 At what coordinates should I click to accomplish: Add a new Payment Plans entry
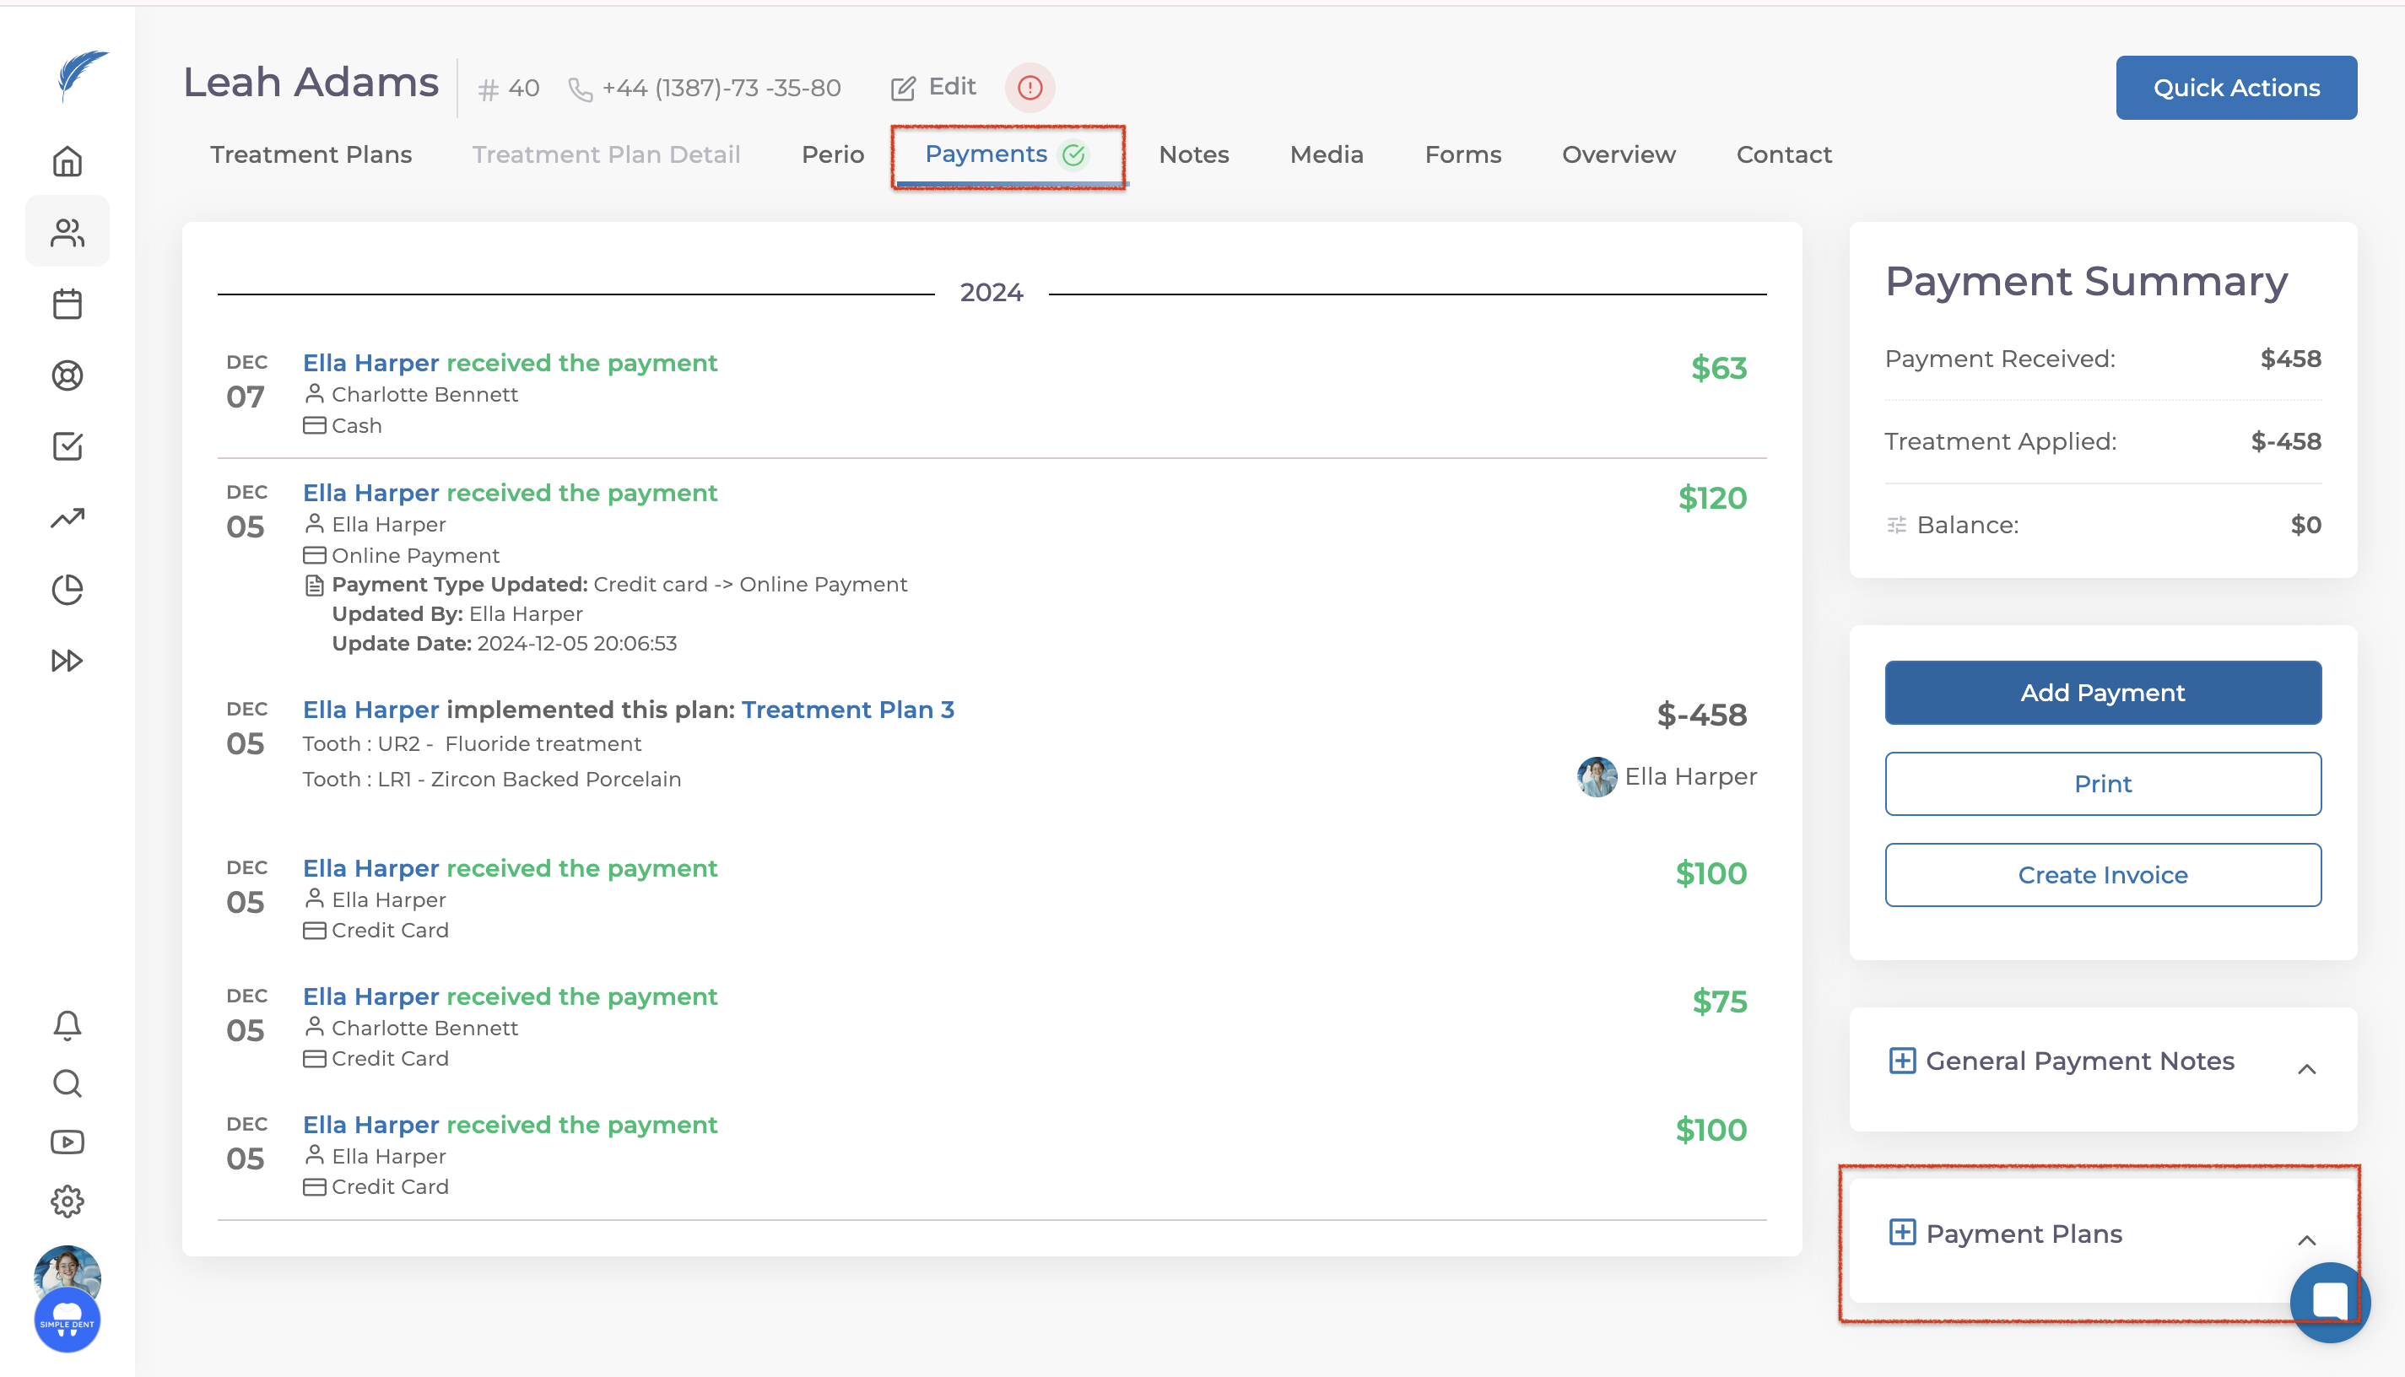coord(1901,1233)
